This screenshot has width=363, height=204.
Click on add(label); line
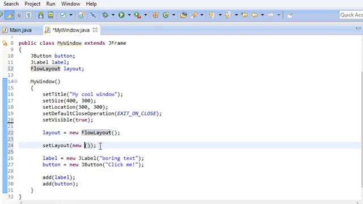point(59,177)
